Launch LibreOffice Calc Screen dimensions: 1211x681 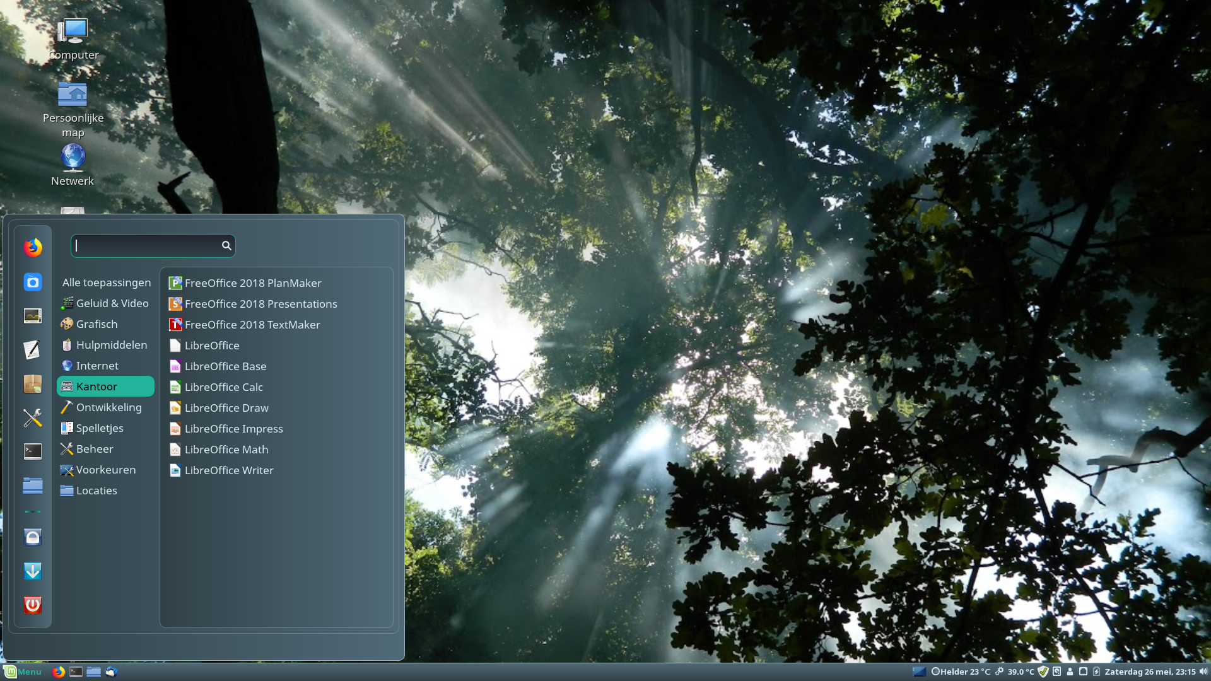click(x=276, y=387)
